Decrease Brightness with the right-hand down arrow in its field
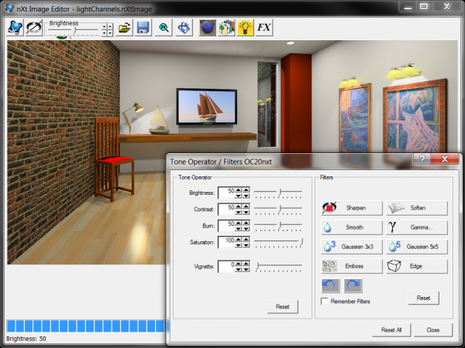 point(246,196)
